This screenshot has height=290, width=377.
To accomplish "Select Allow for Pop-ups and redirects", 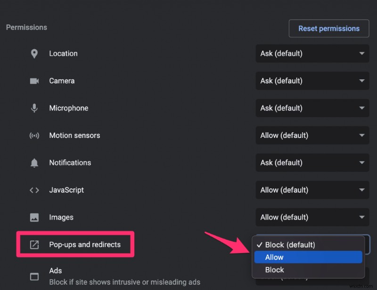I will [308, 257].
